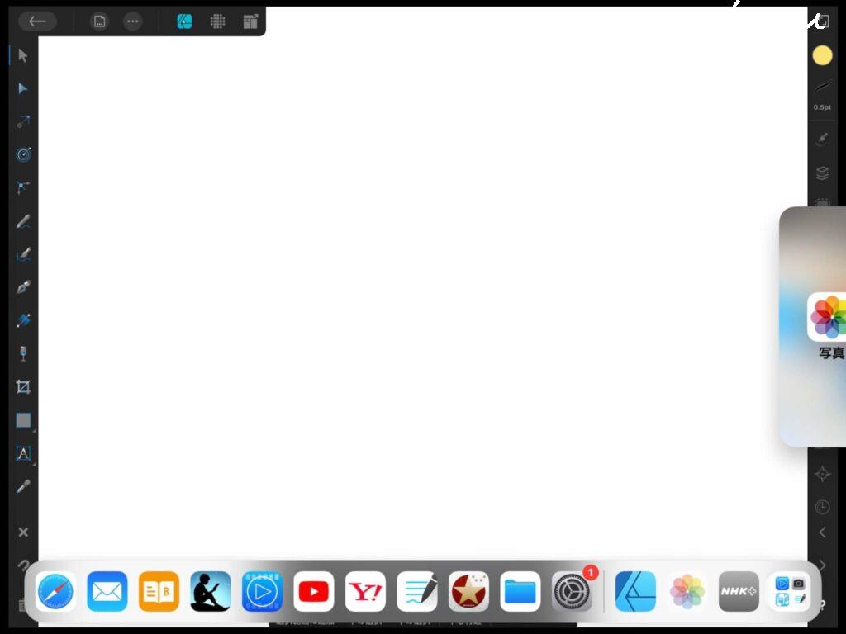Switch to the Pixel persona
This screenshot has height=634, width=846.
coord(218,21)
